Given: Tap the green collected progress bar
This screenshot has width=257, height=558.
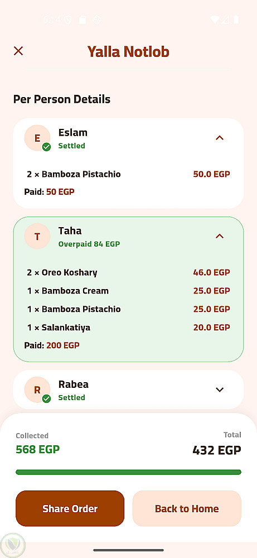Looking at the screenshot, I should pyautogui.click(x=128, y=472).
